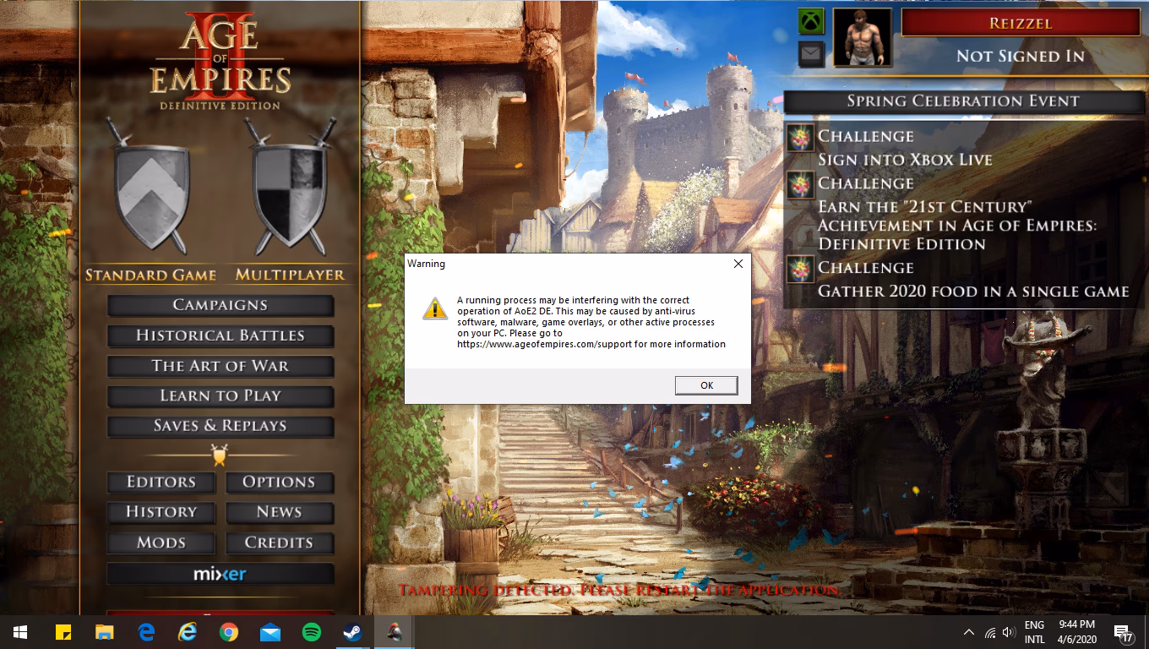The height and width of the screenshot is (649, 1149).
Task: Open Sticky Notes from the taskbar
Action: 63,632
